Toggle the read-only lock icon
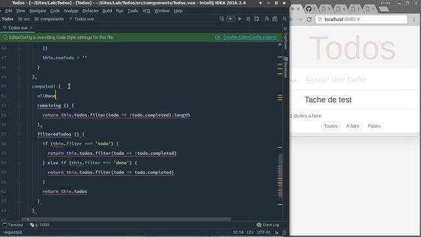 coord(276,232)
